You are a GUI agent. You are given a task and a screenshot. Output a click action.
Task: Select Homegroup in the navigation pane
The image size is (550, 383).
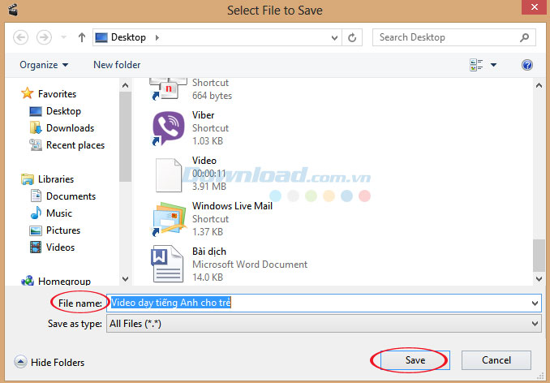(x=64, y=282)
